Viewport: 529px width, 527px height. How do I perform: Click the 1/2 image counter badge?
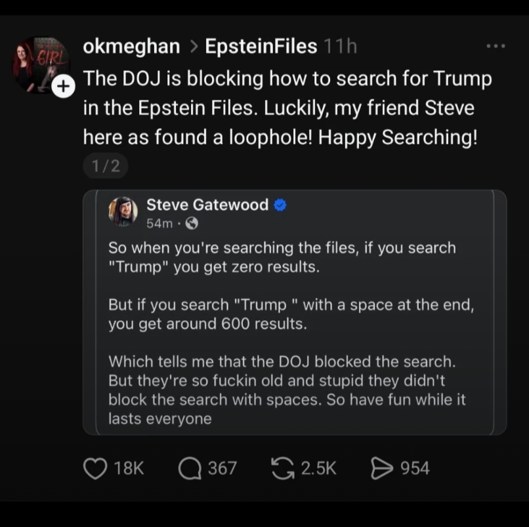[105, 166]
